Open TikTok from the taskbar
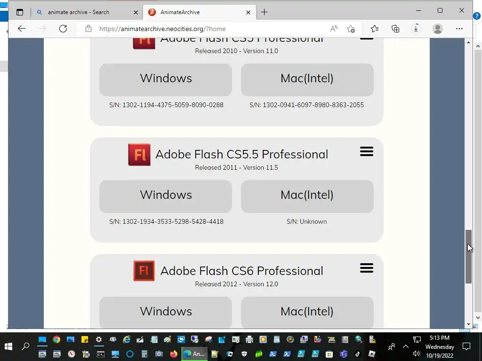 [x=358, y=354]
